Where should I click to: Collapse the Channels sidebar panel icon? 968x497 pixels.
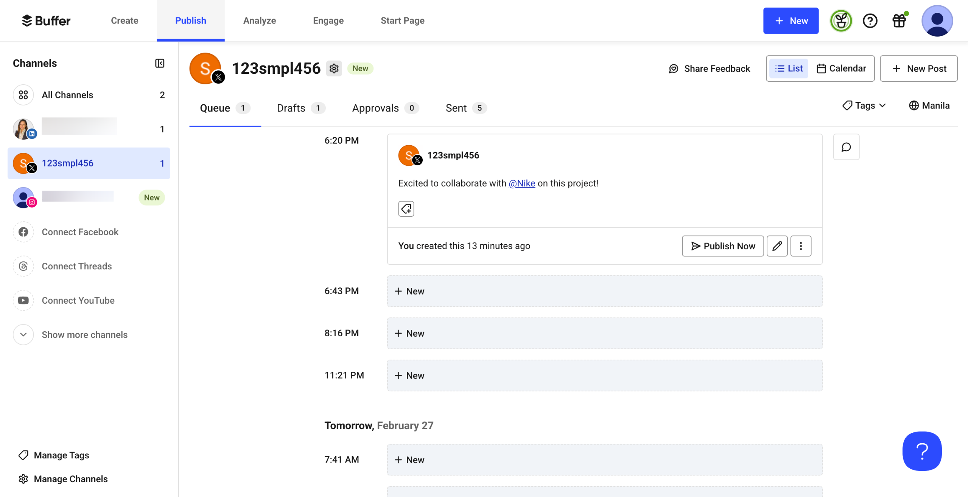160,63
